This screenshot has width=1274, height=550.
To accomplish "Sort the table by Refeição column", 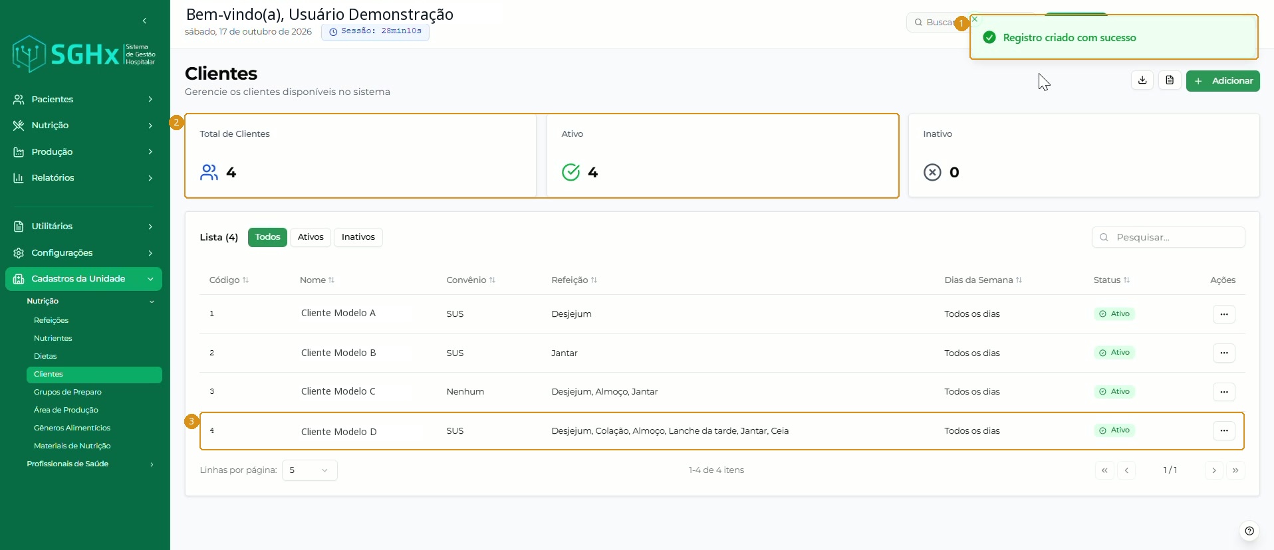I will click(x=574, y=280).
